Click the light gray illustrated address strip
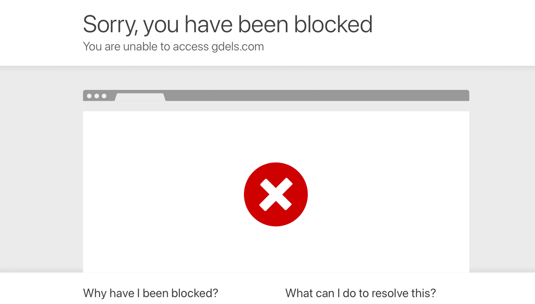 (x=276, y=106)
